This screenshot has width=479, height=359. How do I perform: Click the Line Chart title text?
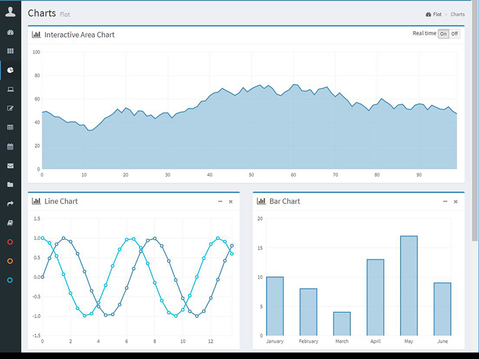pos(61,201)
